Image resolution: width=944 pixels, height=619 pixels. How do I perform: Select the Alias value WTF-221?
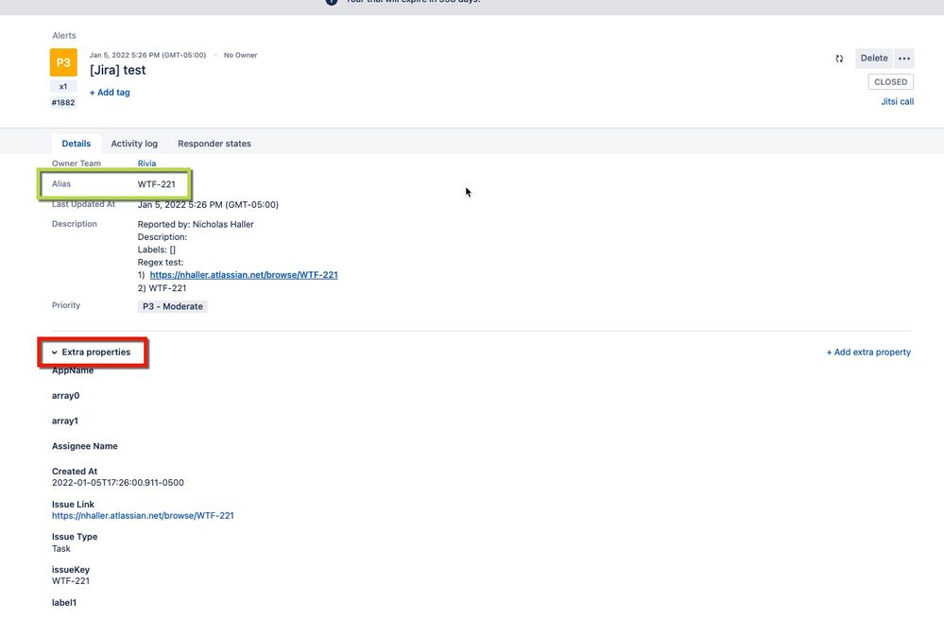(x=157, y=184)
